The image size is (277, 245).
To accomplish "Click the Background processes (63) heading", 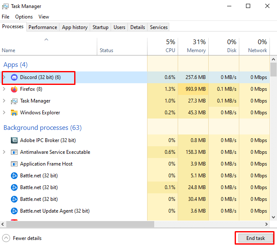I will pyautogui.click(x=43, y=128).
